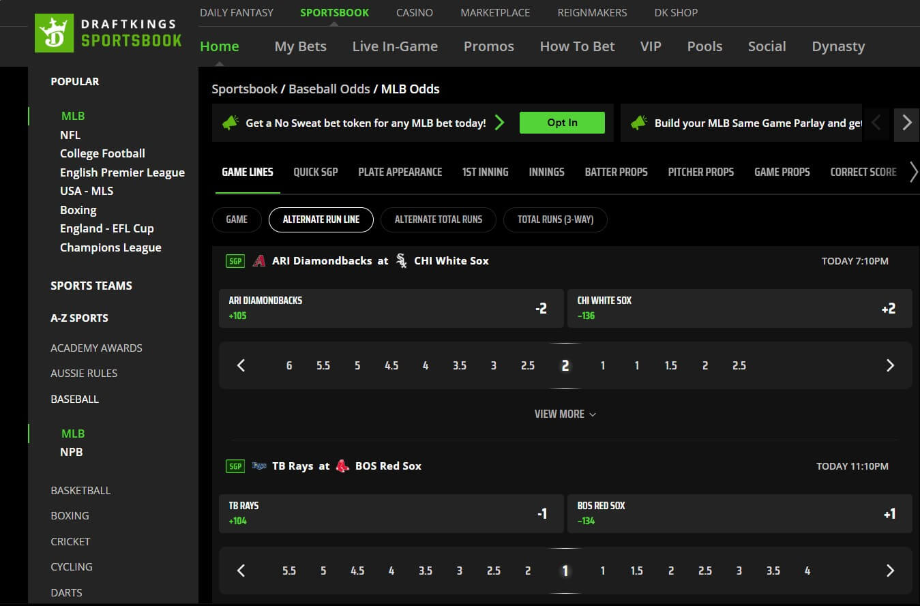Switch to Casino product
Image resolution: width=920 pixels, height=606 pixels.
tap(415, 12)
